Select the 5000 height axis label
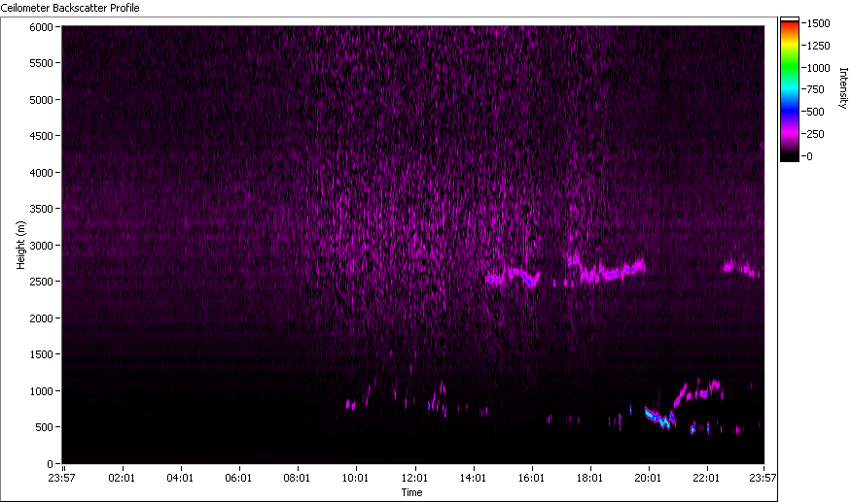 41,100
